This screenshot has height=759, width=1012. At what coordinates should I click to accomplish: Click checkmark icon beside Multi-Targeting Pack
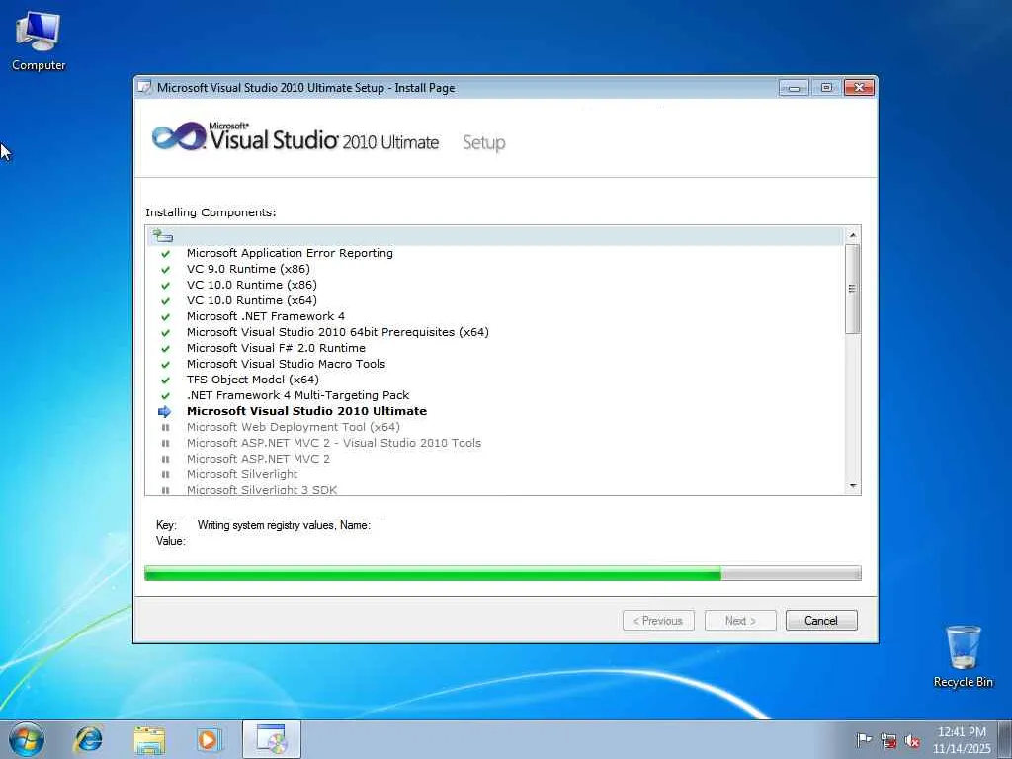(165, 395)
